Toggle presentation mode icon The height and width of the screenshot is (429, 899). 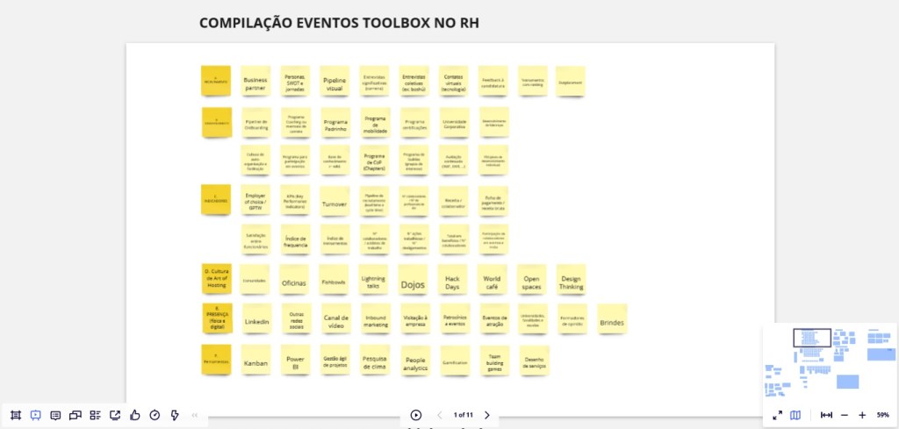[x=36, y=415]
